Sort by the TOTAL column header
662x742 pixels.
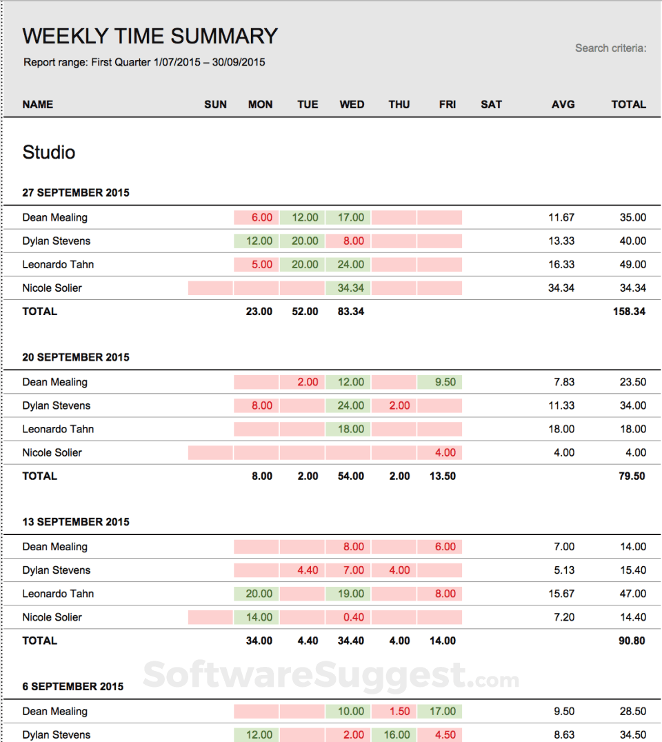(x=628, y=104)
